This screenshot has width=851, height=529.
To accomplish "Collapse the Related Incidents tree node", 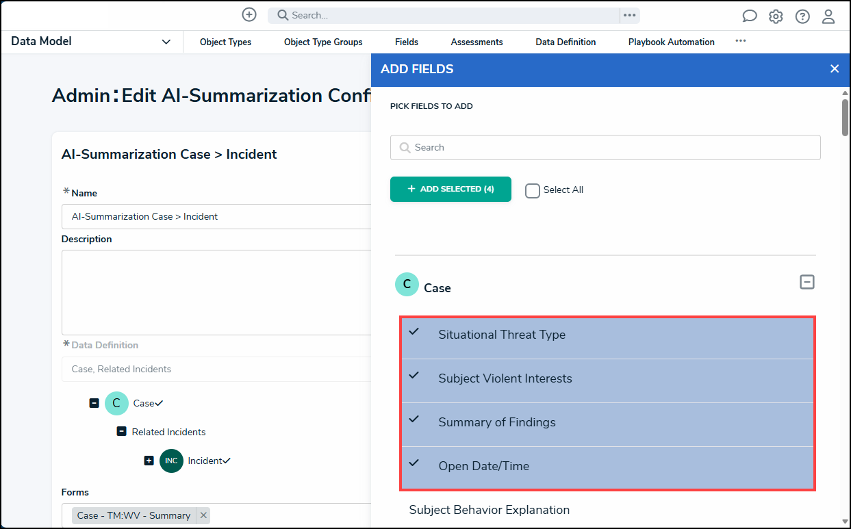I will (x=121, y=432).
